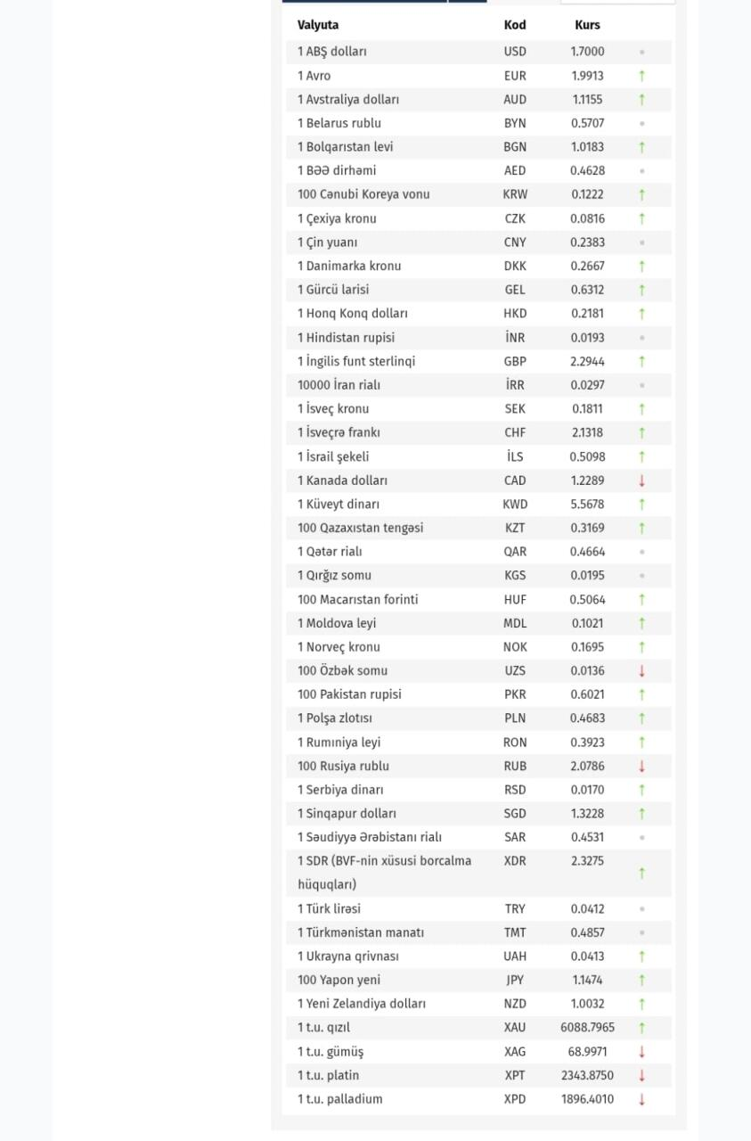This screenshot has height=1141, width=751.
Task: Click the red down arrow for XPT platinum
Action: pyautogui.click(x=641, y=1075)
